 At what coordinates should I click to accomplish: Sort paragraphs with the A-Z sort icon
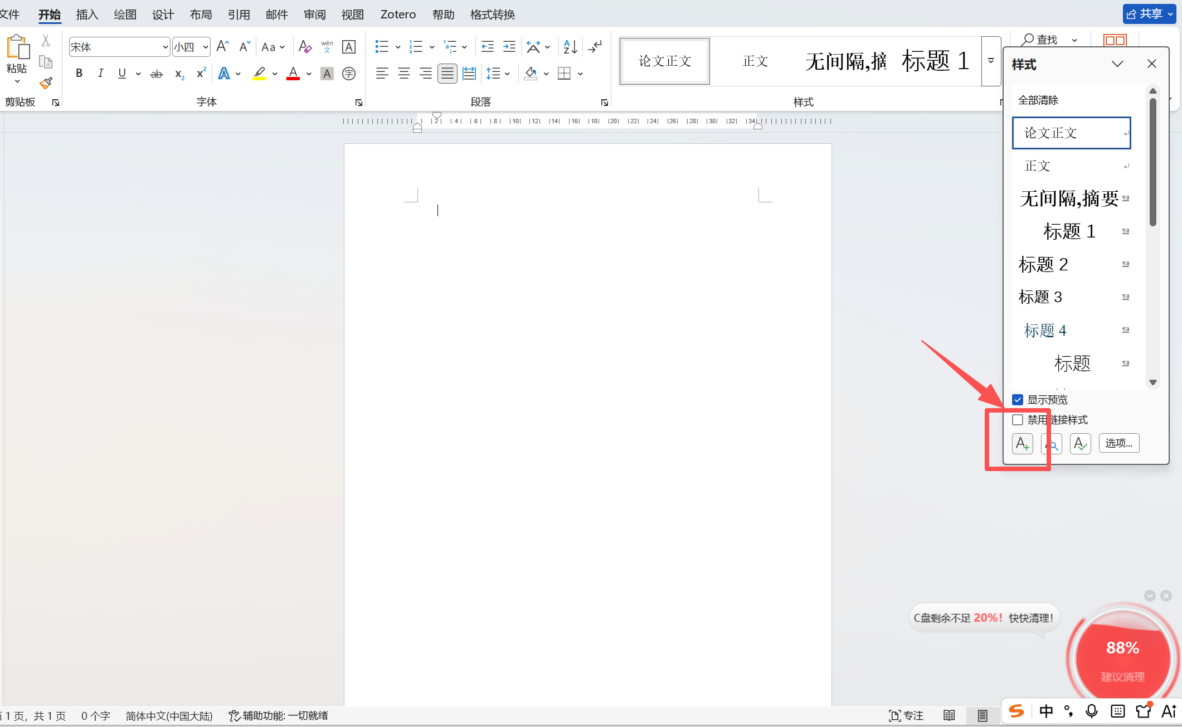click(570, 47)
